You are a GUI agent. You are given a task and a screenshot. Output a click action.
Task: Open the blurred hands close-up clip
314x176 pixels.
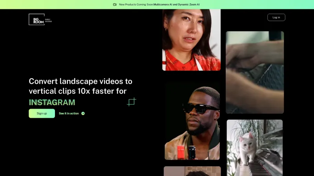[255, 72]
